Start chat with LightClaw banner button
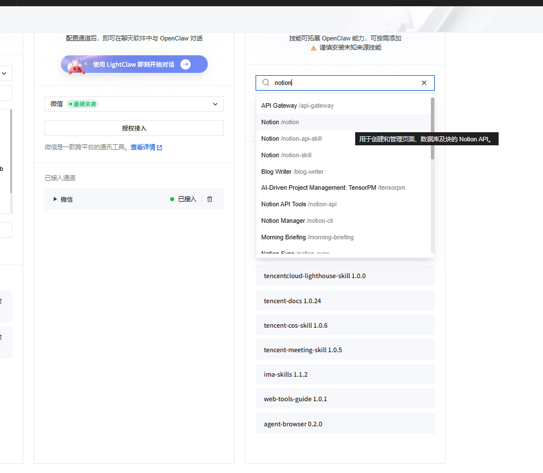This screenshot has height=473, width=543. [134, 64]
